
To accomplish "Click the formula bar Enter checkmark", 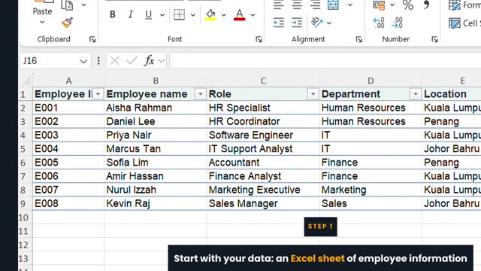I will click(132, 60).
